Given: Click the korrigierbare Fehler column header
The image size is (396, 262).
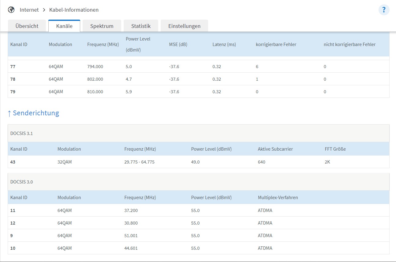Looking at the screenshot, I should [276, 44].
